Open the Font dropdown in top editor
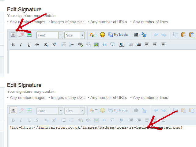 coord(50,35)
